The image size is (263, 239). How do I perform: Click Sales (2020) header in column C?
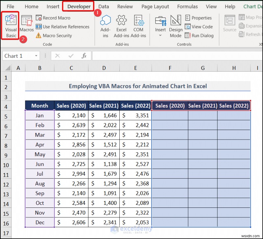[x=71, y=106]
